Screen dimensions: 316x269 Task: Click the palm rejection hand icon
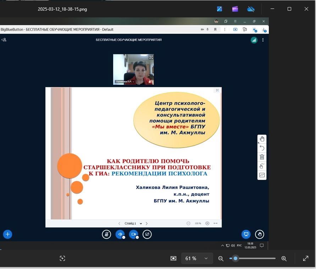point(262,166)
